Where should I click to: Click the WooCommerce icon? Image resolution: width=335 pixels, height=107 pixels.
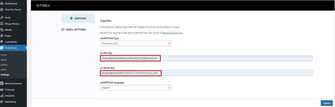(2, 84)
